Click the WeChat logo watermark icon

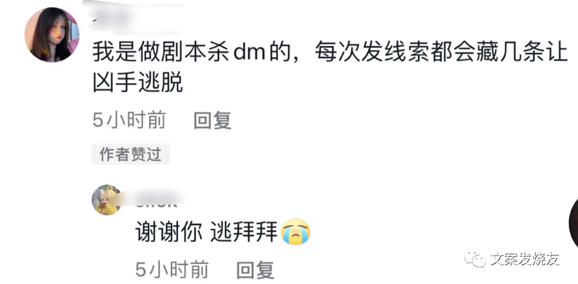[475, 258]
